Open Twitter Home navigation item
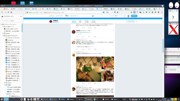This screenshot has height=101, width=180. tap(52, 16)
